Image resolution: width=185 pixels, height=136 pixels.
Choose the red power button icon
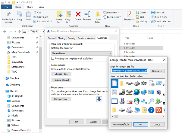click(159, 110)
